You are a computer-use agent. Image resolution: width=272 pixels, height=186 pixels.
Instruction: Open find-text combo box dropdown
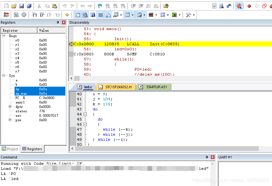point(214,6)
